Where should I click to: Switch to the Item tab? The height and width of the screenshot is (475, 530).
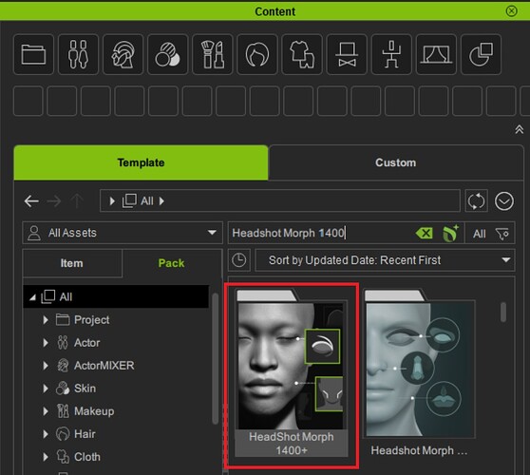(x=71, y=263)
